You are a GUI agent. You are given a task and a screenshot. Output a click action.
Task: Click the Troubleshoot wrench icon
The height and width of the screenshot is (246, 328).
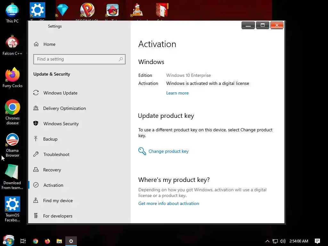36,154
